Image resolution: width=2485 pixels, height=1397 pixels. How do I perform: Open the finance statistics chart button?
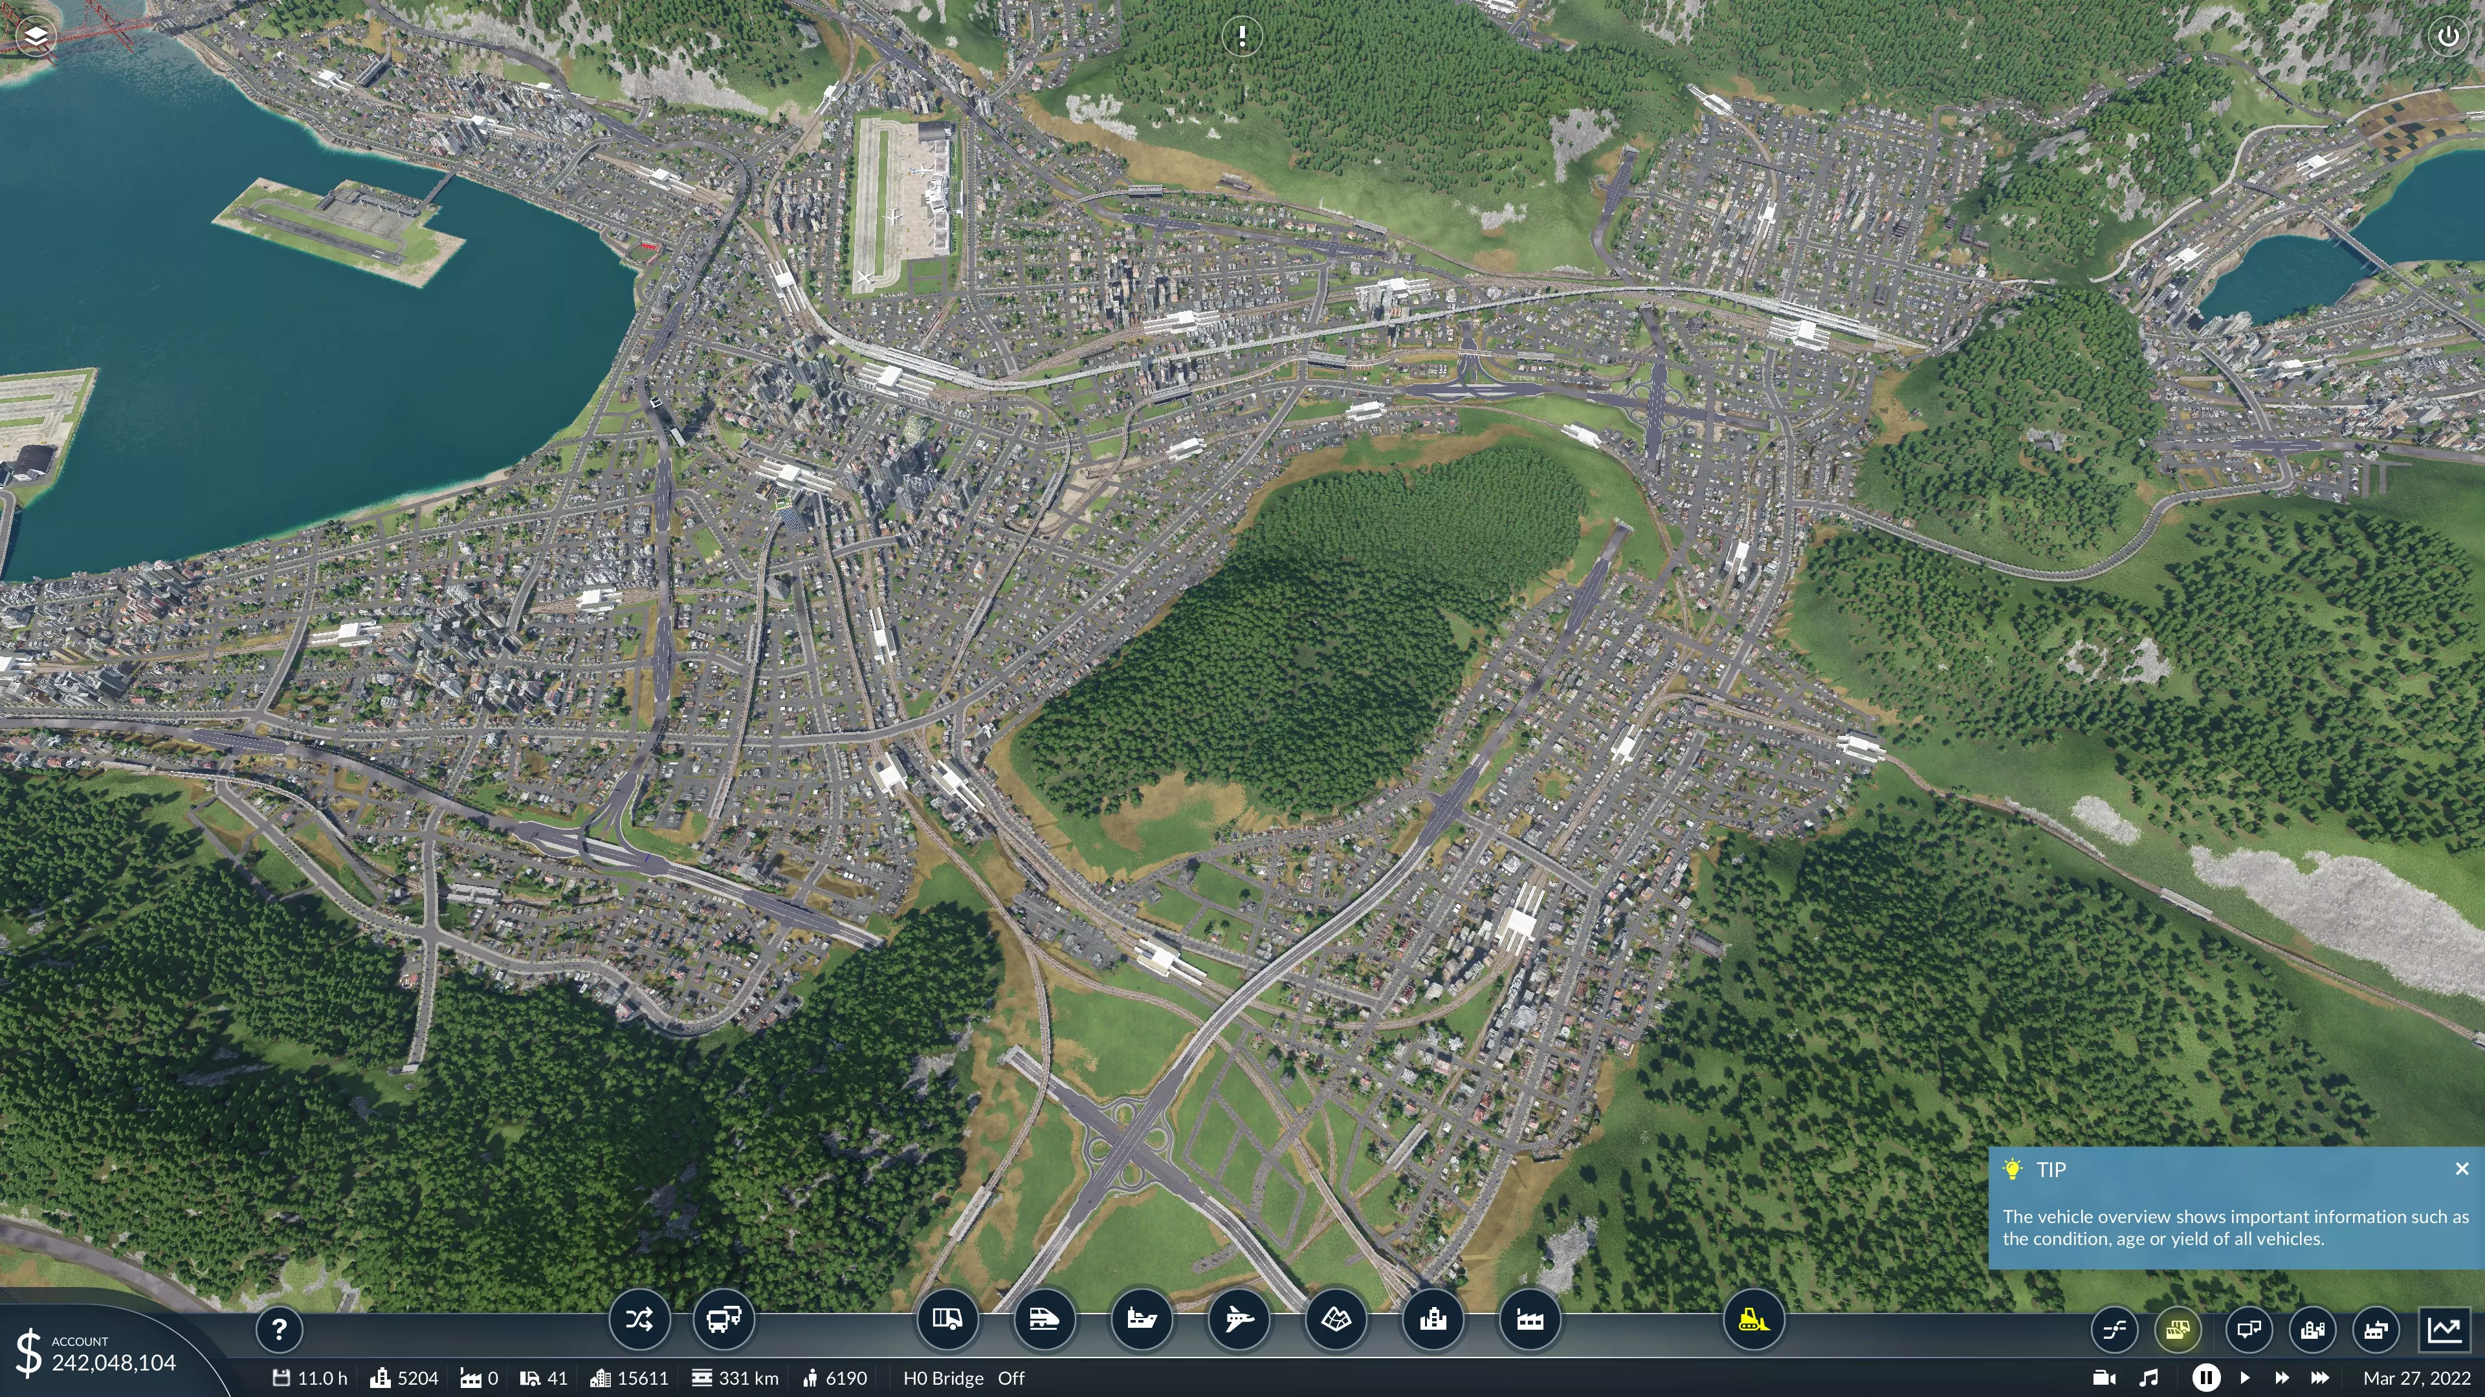[x=2444, y=1330]
